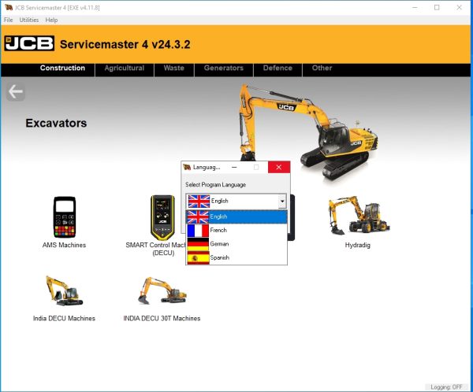Click the JCB logo in the header
473x392 pixels.
[29, 43]
